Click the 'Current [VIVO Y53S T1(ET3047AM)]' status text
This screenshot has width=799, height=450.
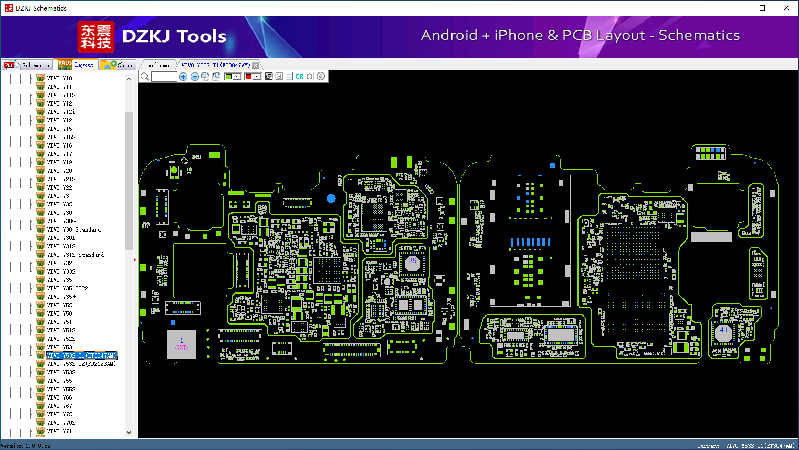coord(748,446)
